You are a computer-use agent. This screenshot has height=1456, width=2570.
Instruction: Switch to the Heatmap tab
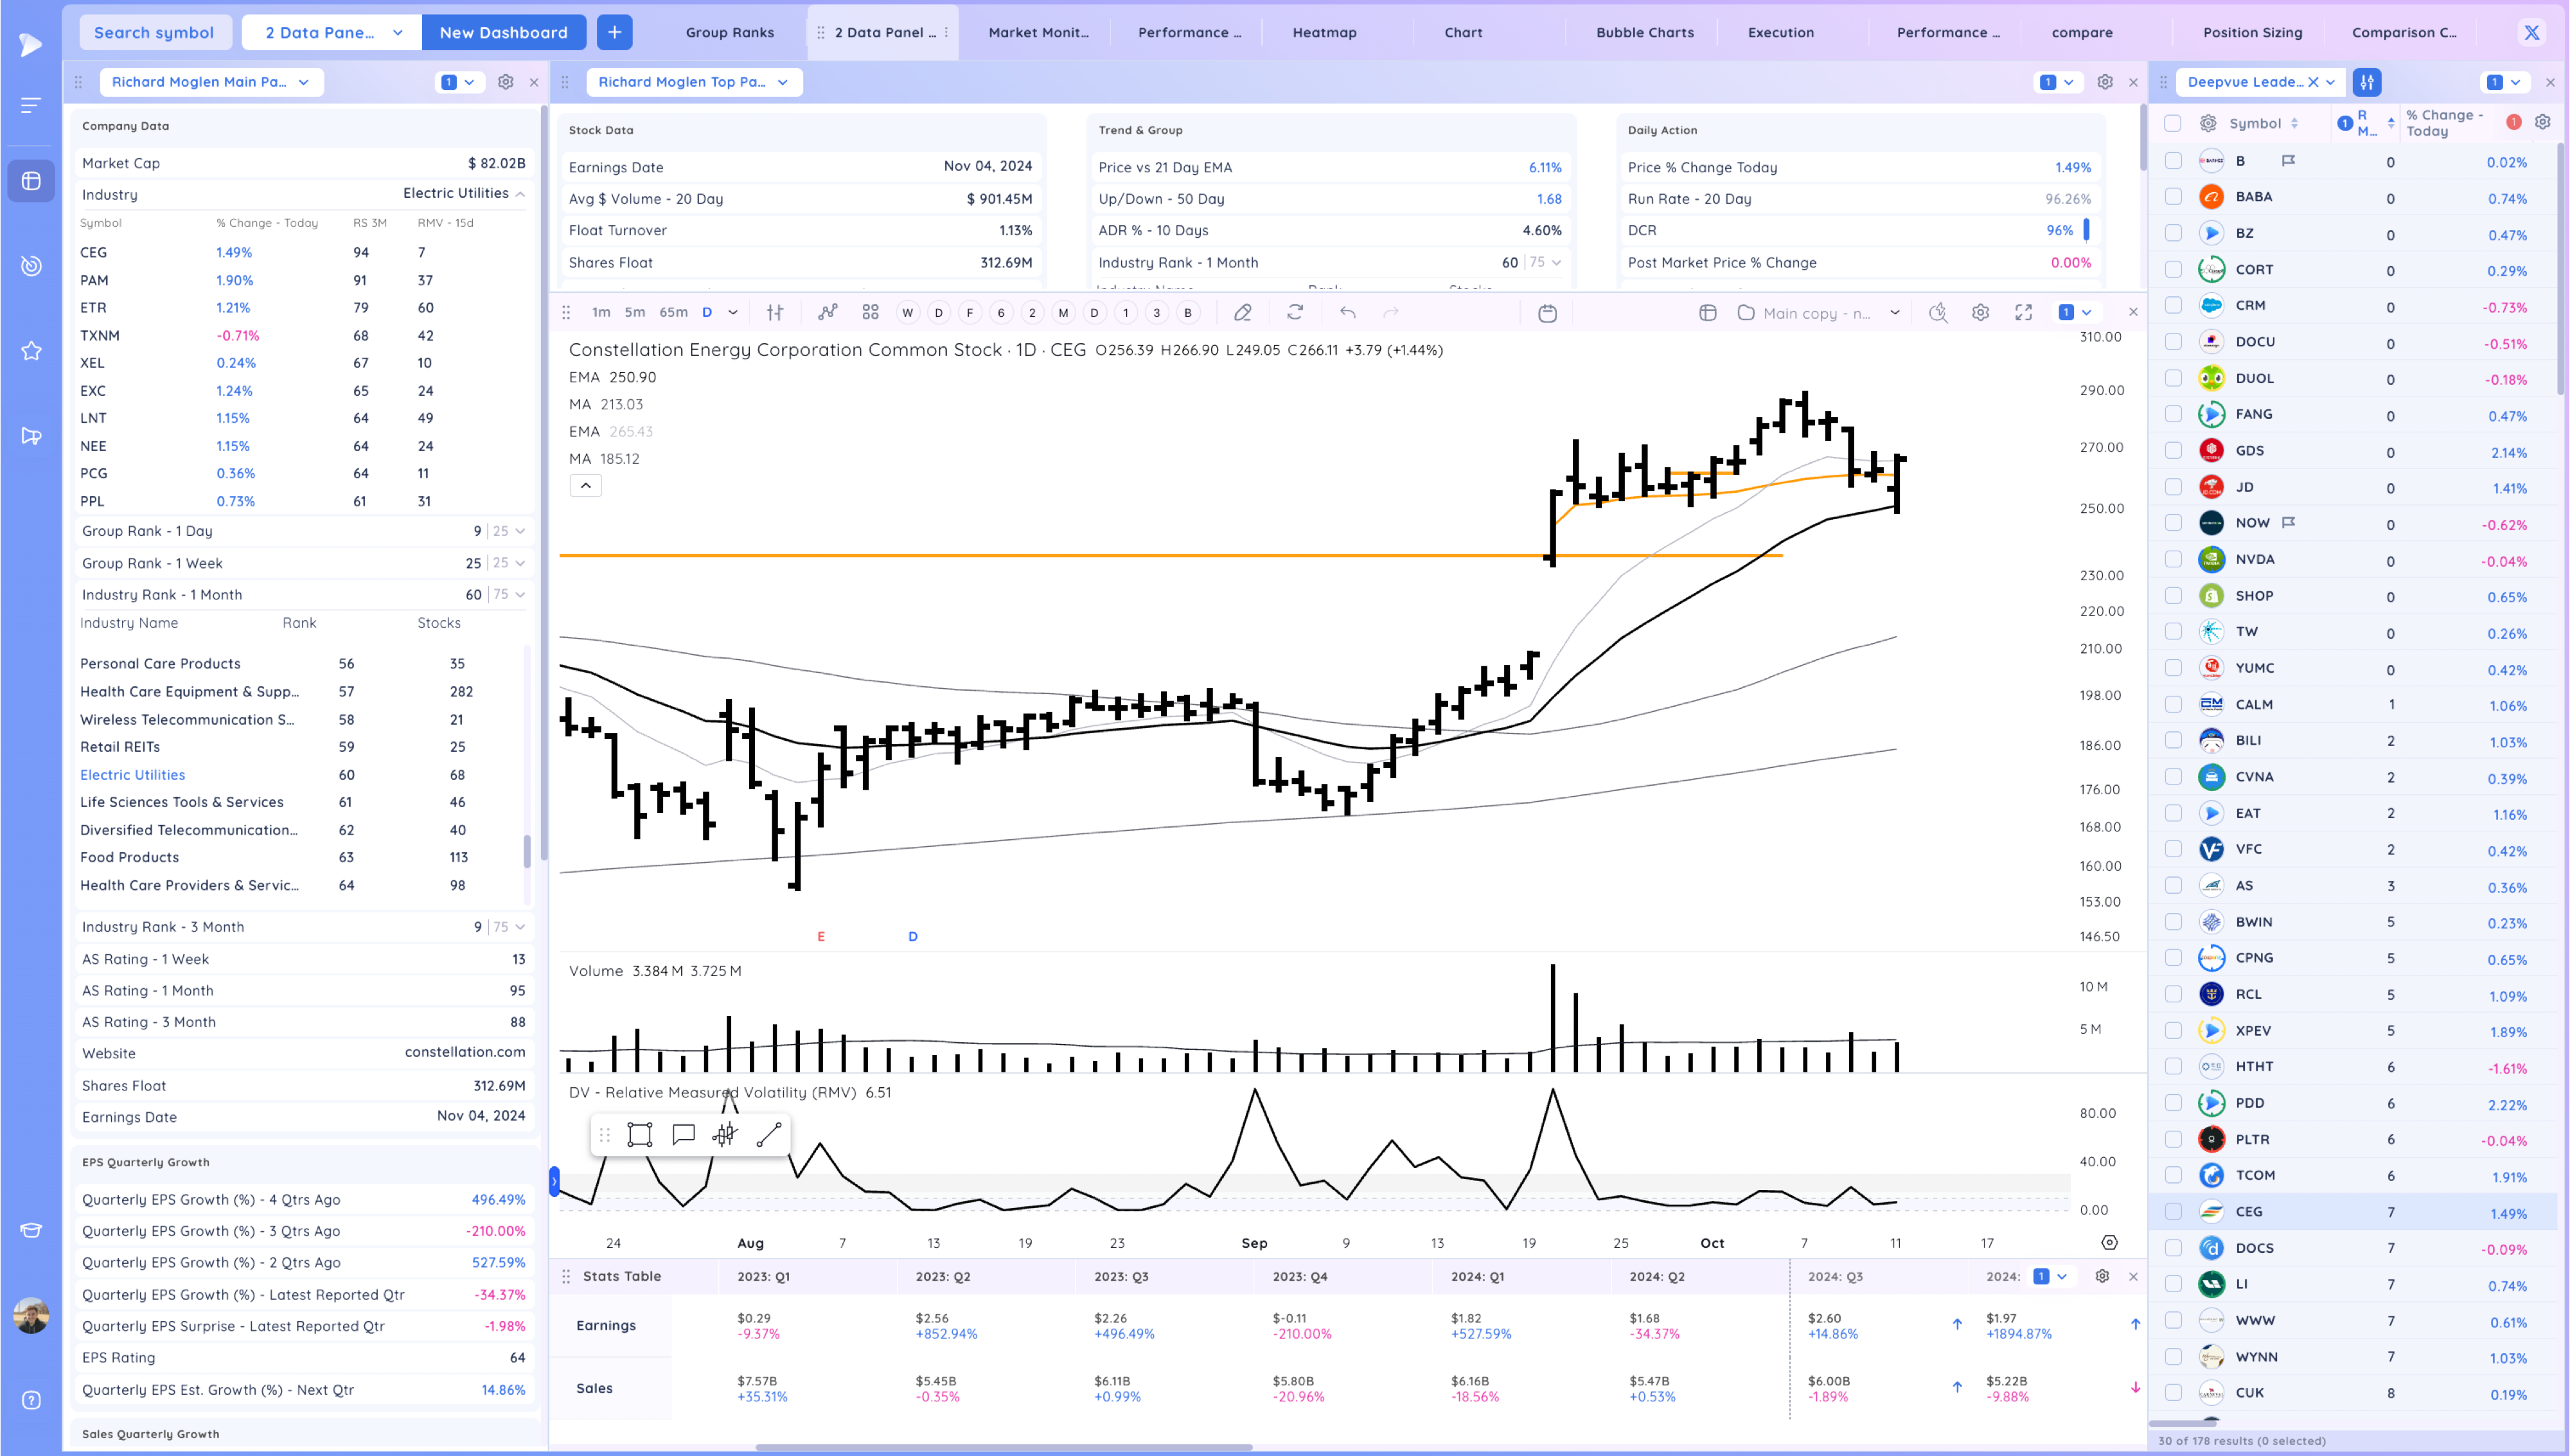coord(1324,32)
